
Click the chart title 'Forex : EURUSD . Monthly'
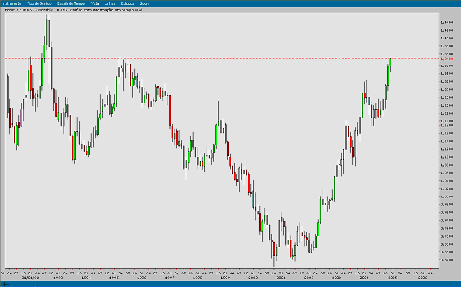point(29,10)
